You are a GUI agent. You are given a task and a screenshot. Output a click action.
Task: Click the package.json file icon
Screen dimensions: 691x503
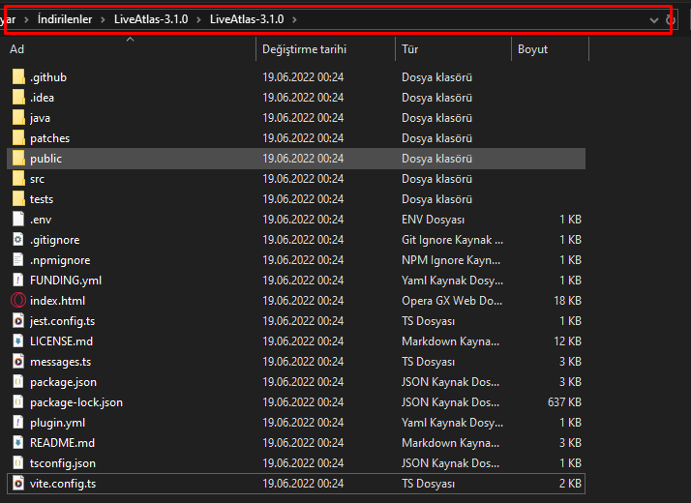(18, 381)
